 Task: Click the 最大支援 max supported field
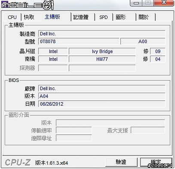coord(148,131)
